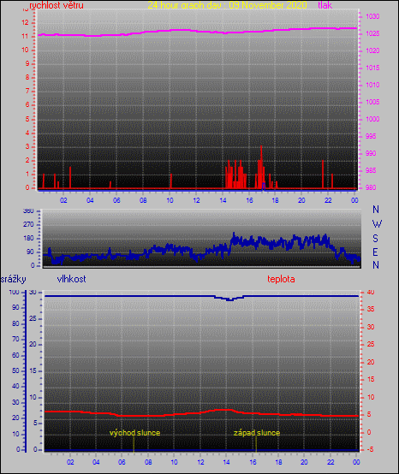Click 25 on the rainfall axis
Viewport: 399px width, 474px height.
33,318
